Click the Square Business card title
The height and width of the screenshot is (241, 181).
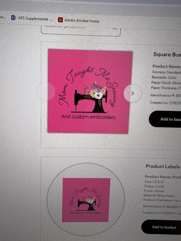167,54
